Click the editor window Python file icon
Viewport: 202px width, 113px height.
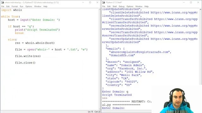click(x=3, y=3)
